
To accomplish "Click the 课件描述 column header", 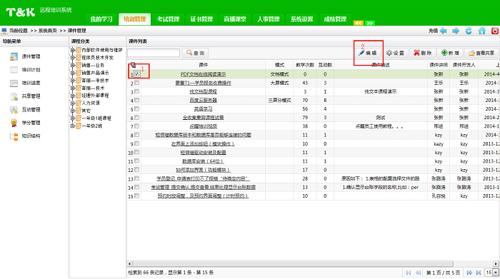I will [381, 65].
